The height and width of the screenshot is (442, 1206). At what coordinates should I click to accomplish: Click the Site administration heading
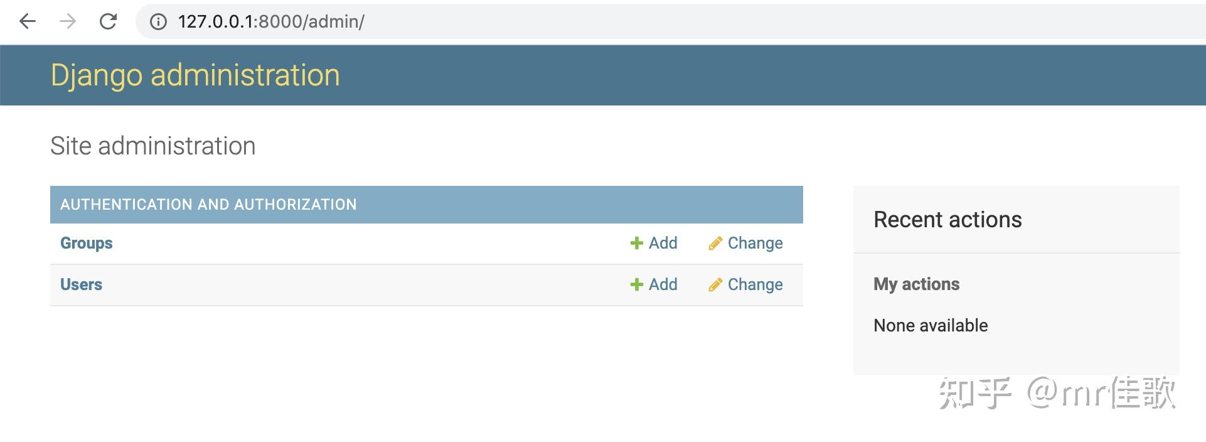[153, 146]
